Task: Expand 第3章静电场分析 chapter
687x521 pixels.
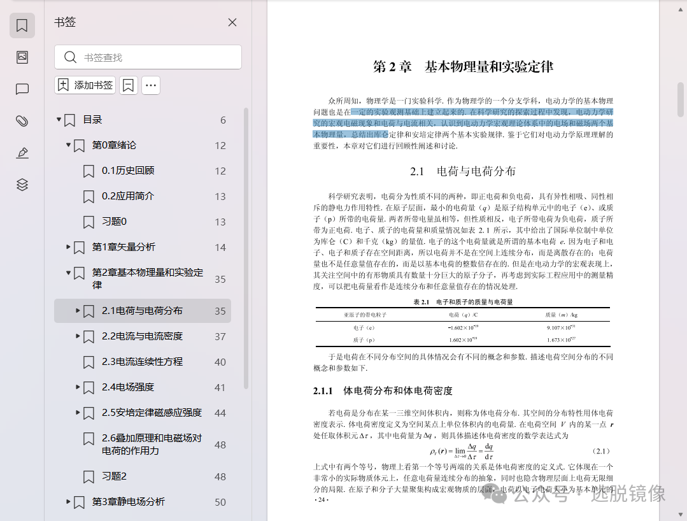Action: pos(69,502)
